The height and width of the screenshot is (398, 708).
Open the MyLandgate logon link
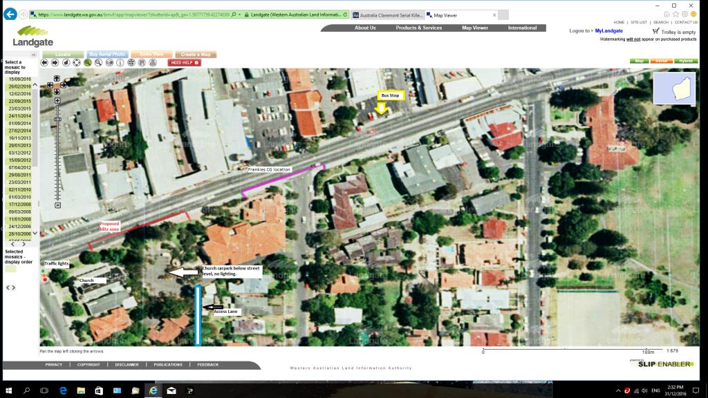click(608, 31)
